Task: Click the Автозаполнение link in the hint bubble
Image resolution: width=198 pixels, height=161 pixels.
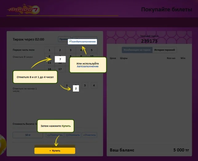Action: pos(88,66)
